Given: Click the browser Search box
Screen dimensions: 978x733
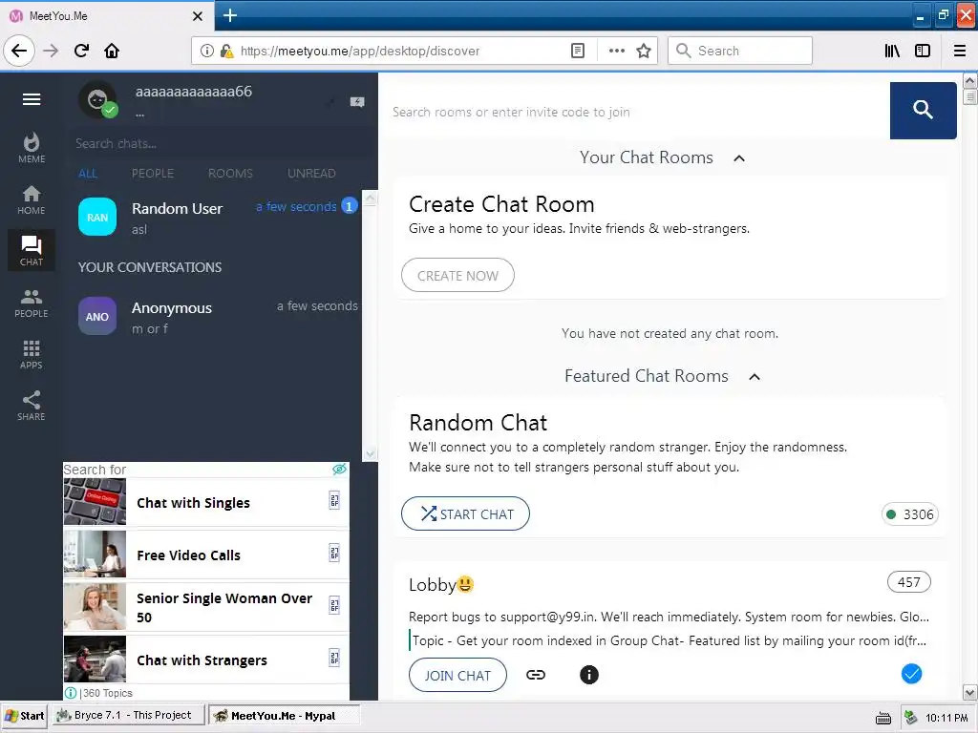Looking at the screenshot, I should [x=740, y=51].
